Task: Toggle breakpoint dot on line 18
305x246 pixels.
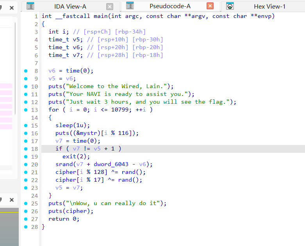Action: point(26,149)
